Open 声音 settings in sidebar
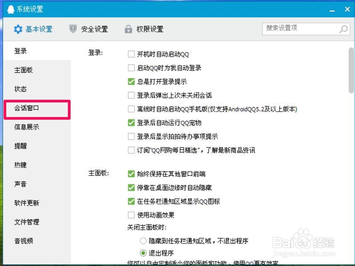Viewport: 355px width, 266px height. [x=37, y=184]
